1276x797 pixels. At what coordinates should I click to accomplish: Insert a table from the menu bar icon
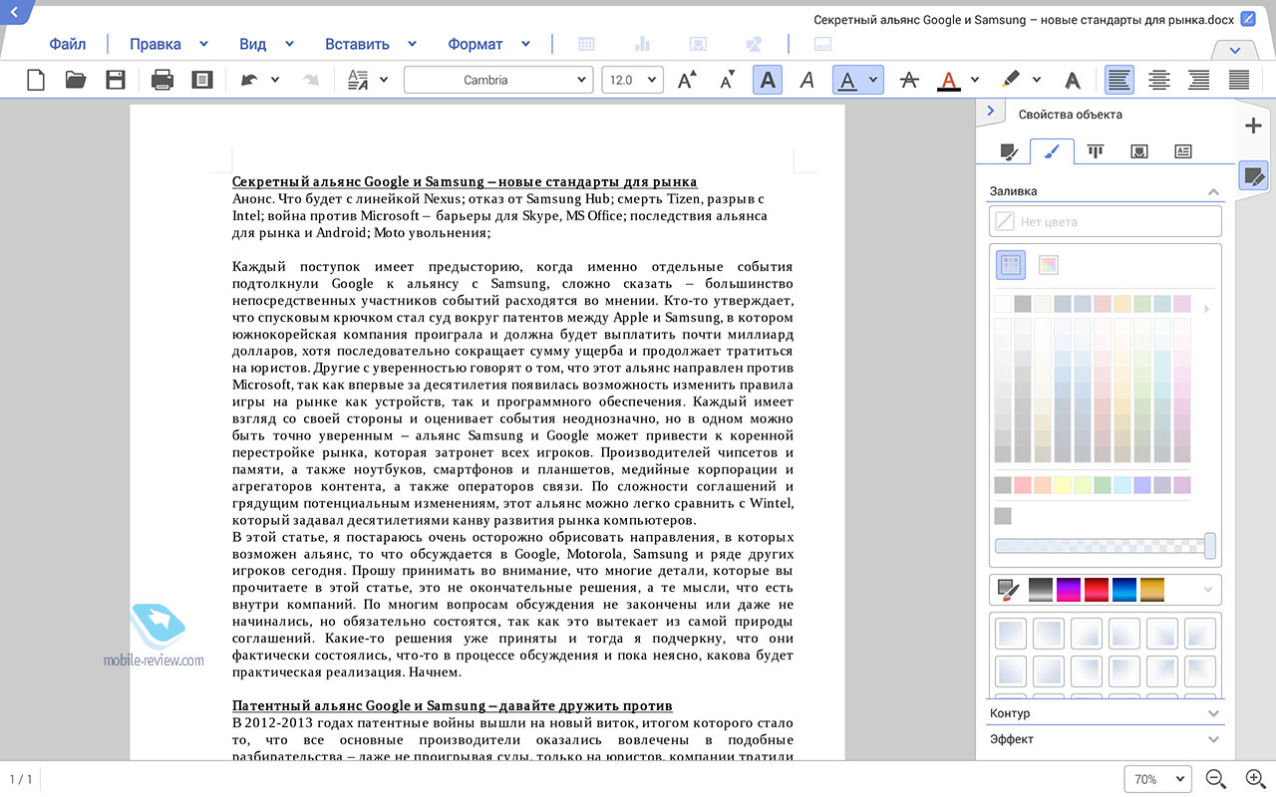[x=587, y=44]
